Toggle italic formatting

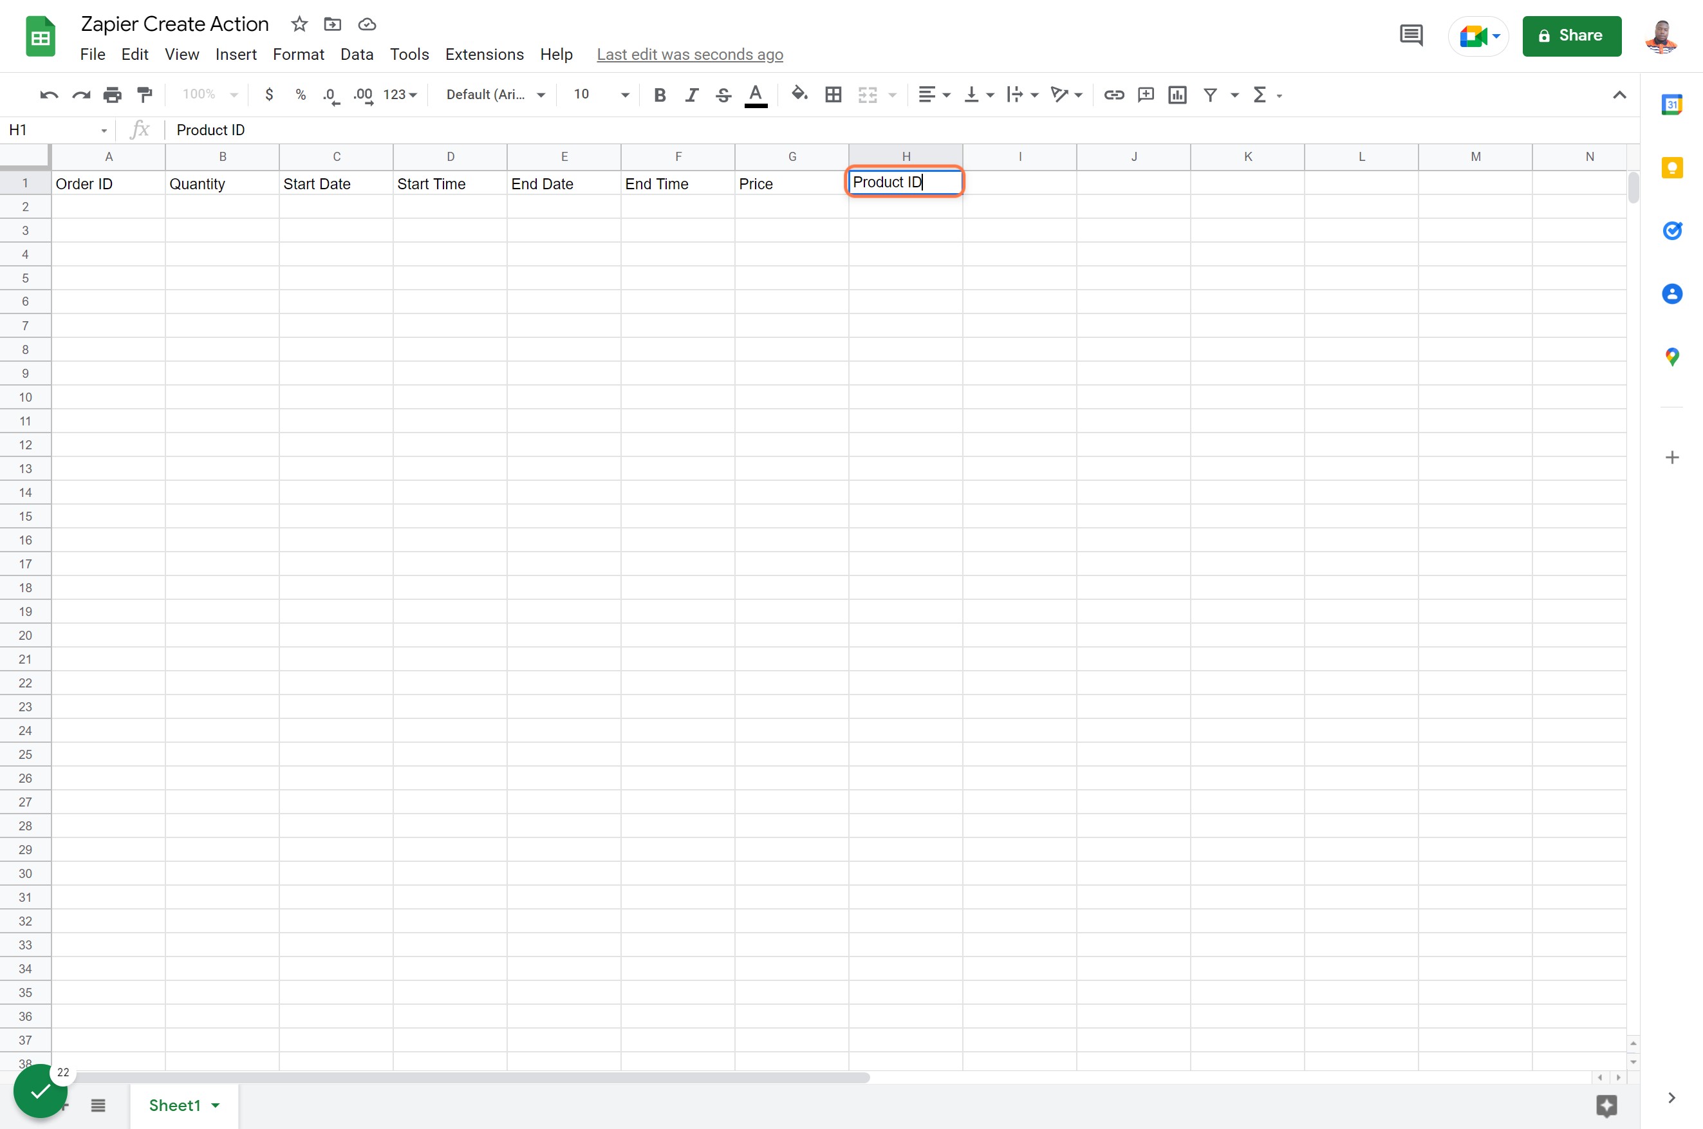pos(692,95)
